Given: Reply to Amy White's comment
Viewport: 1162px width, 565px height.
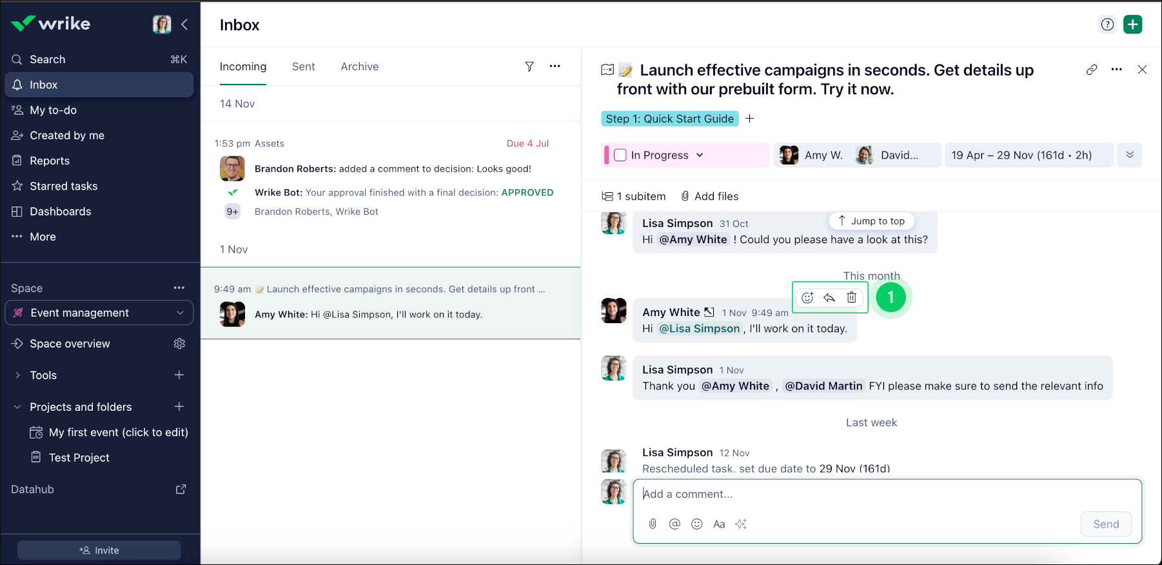Looking at the screenshot, I should pos(830,297).
